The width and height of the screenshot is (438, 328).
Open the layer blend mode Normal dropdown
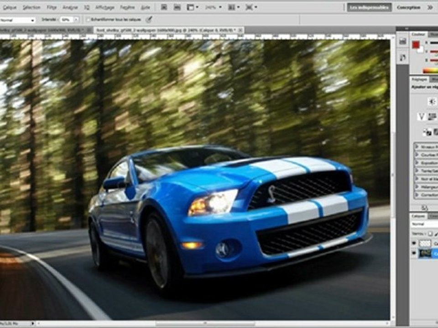pyautogui.click(x=424, y=224)
